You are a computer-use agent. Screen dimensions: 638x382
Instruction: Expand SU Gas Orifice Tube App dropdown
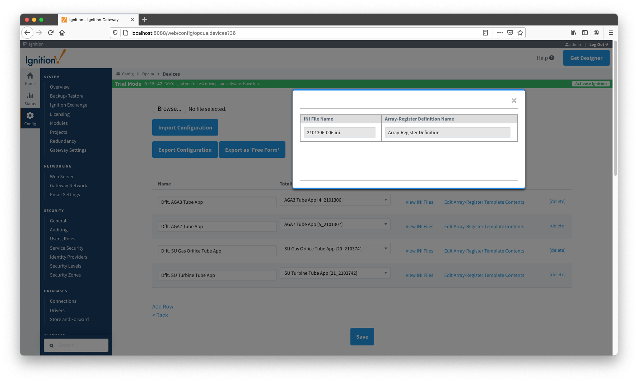click(x=335, y=249)
